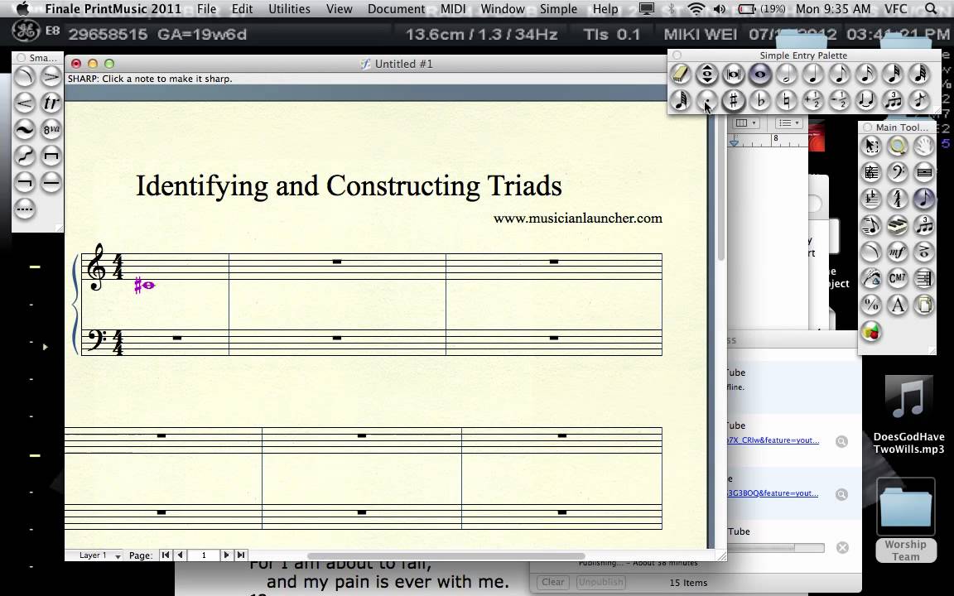Select the Smart Shape tool in Main Tool palette
The image size is (954, 596).
coord(871,252)
